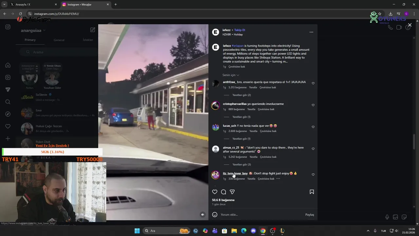Viewport: 419px width, 236px height.
Task: Like anthfzee_ comment heart
Action: coord(313,83)
